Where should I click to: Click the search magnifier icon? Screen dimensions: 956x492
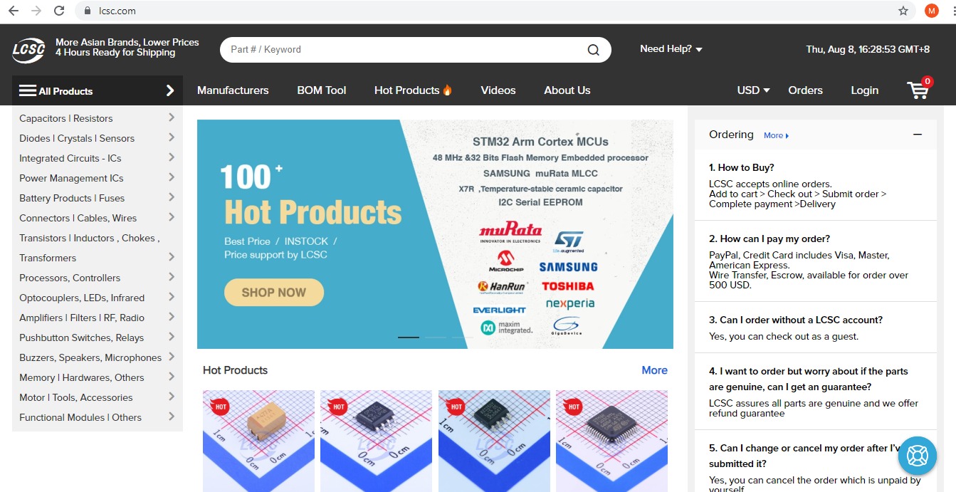[x=593, y=50]
